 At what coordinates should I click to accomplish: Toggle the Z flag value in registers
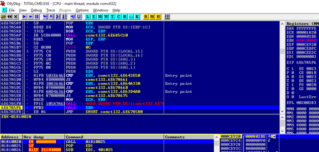point(292,81)
